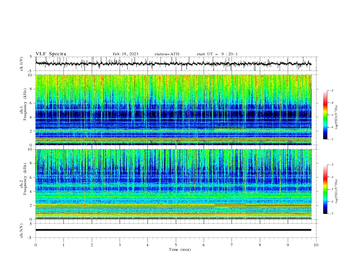Click the ch.1 color bar log(PSD) label

coord(337,117)
